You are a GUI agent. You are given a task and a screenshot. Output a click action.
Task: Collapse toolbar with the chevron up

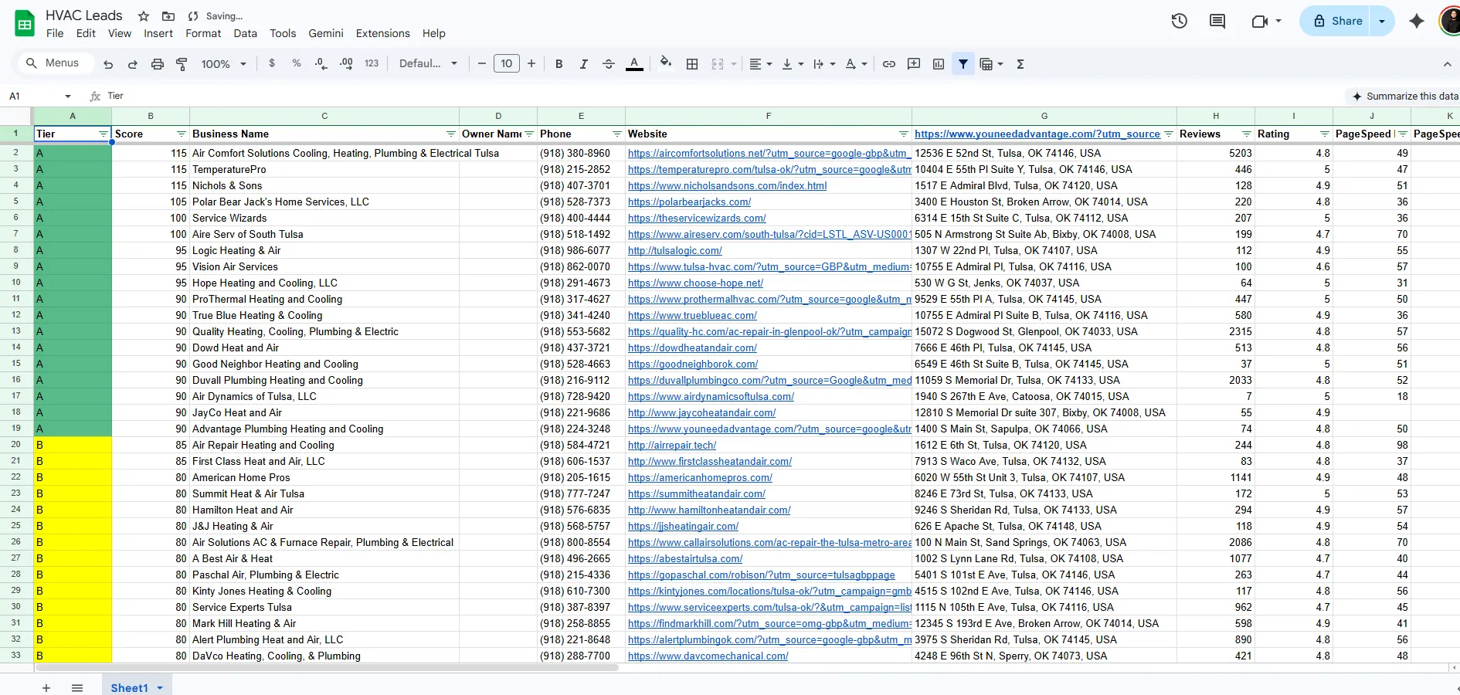(x=1448, y=64)
